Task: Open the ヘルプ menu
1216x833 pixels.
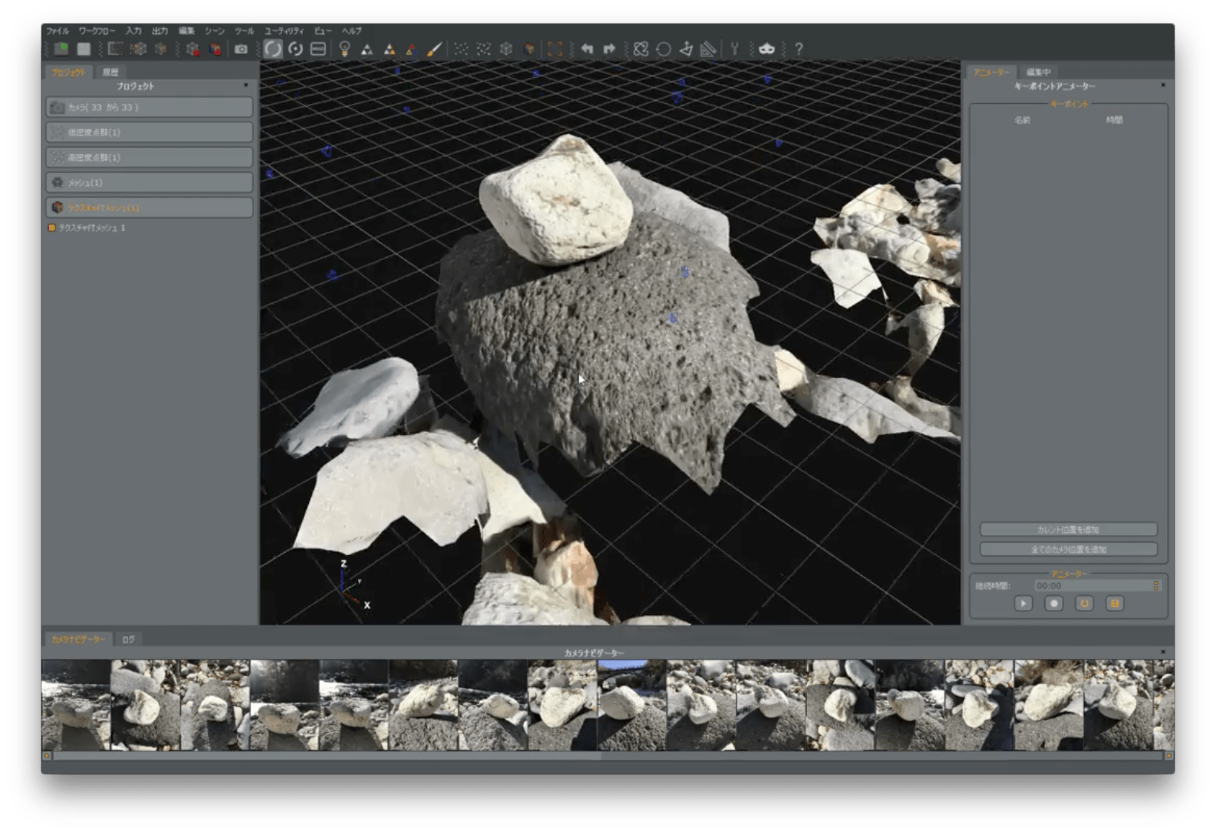Action: [x=352, y=31]
